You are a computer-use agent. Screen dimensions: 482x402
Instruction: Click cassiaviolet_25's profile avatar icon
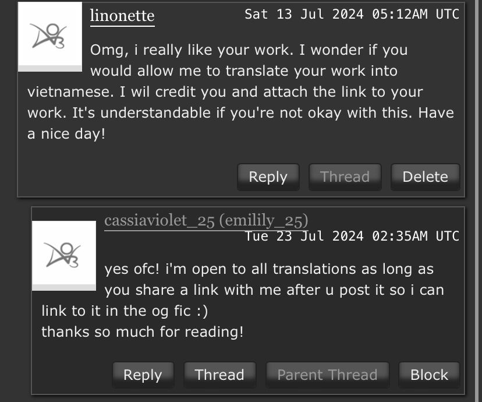63,255
